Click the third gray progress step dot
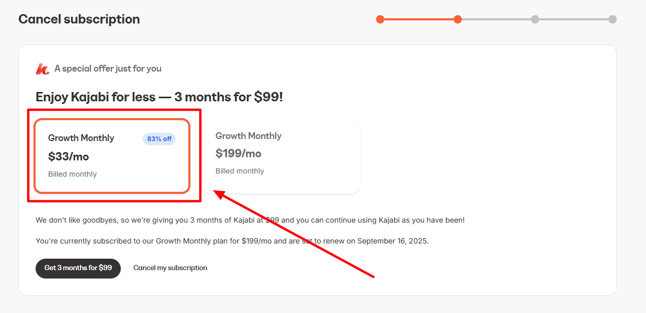Screen dimensions: 646x313 click(535, 19)
